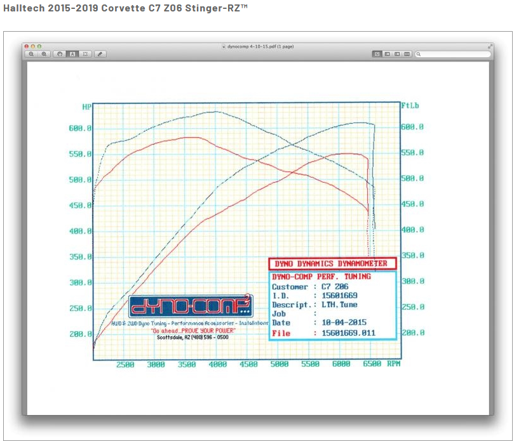Zoom the Preview window with green button
The image size is (514, 441).
tap(39, 46)
